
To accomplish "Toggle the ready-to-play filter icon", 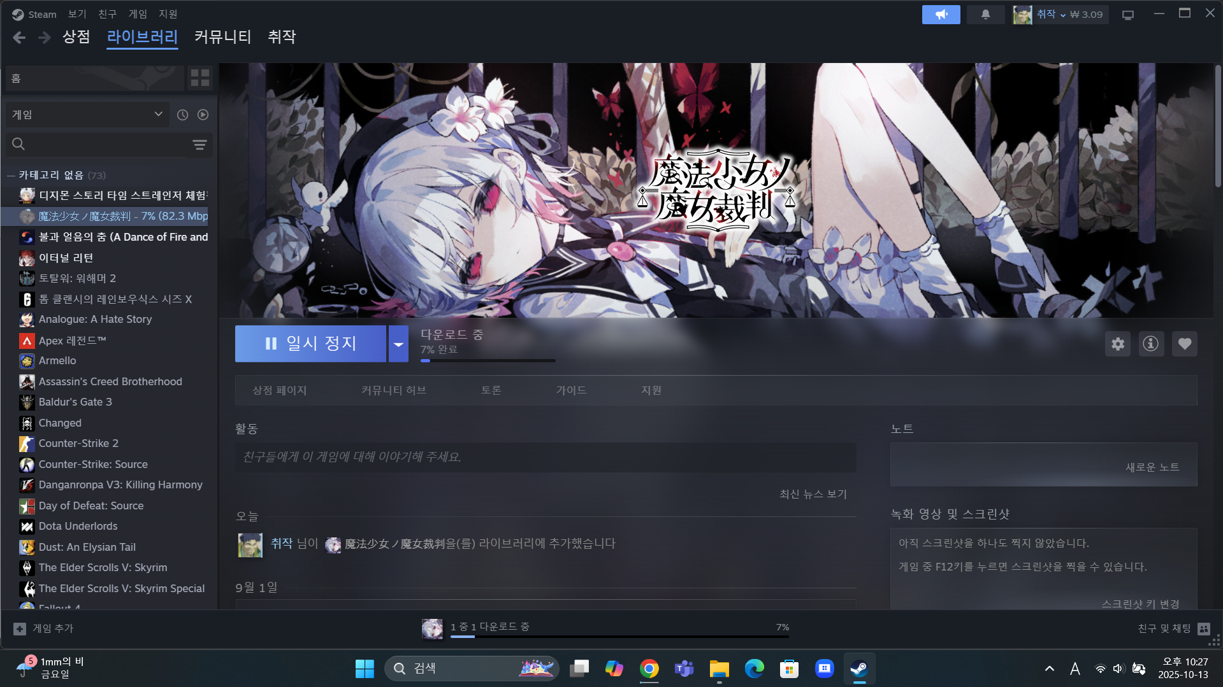I will pyautogui.click(x=203, y=115).
